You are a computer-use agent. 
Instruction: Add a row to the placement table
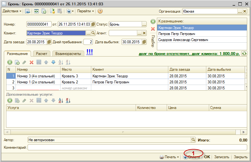click(10, 62)
